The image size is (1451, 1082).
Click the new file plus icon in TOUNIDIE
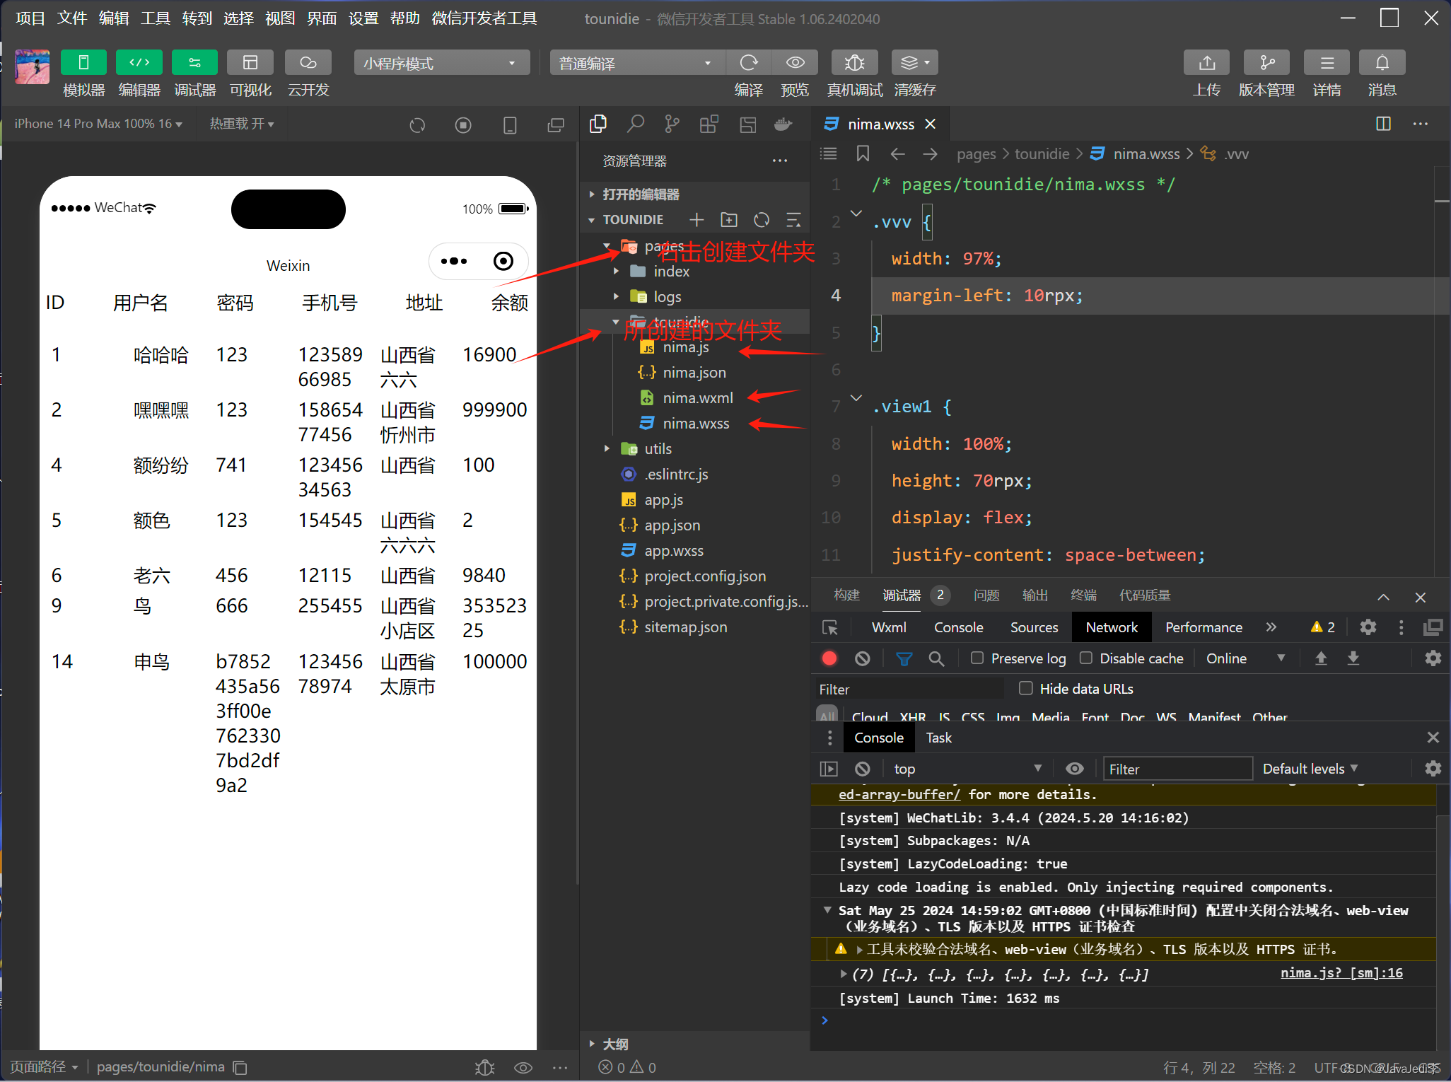point(697,220)
